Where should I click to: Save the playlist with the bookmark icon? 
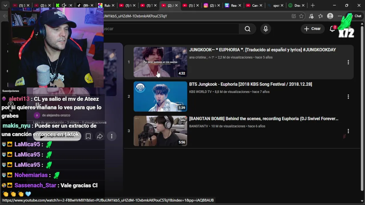coord(88,136)
